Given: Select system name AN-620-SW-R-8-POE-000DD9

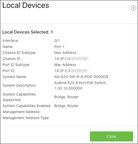Looking at the screenshot, I should coord(81,77).
